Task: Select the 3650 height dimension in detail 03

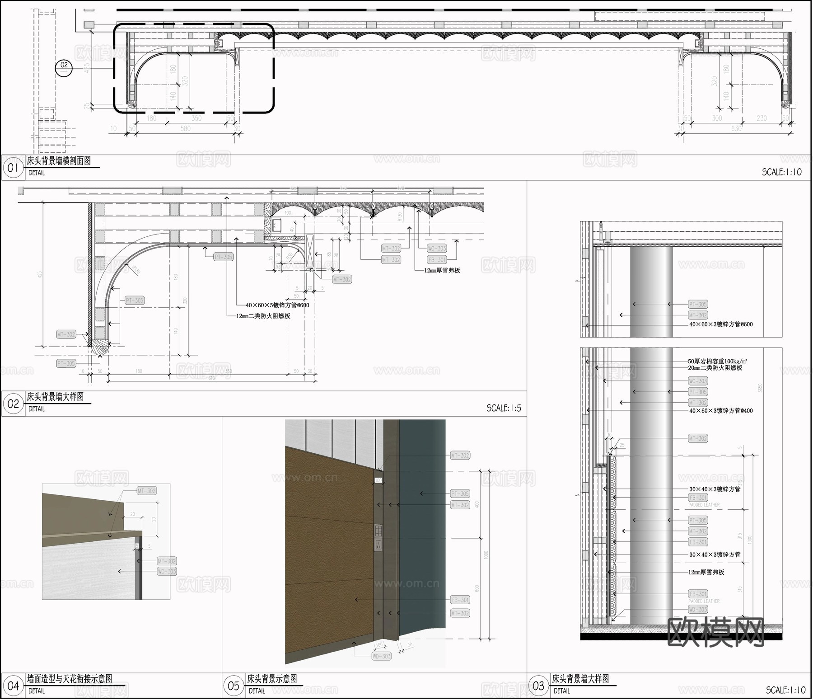Action: point(760,388)
